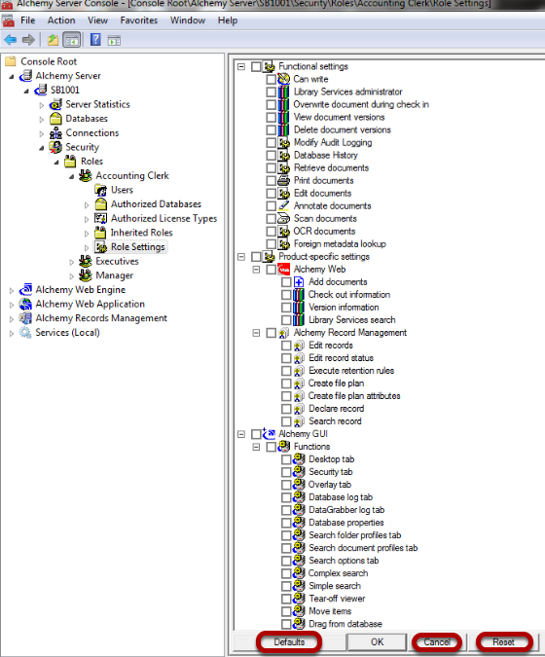Click the Back arrow toolbar icon
Viewport: 545px width, 657px height.
tap(11, 40)
